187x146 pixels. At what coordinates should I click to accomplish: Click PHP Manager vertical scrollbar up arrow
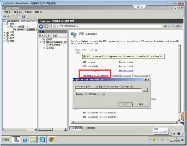[x=179, y=46]
